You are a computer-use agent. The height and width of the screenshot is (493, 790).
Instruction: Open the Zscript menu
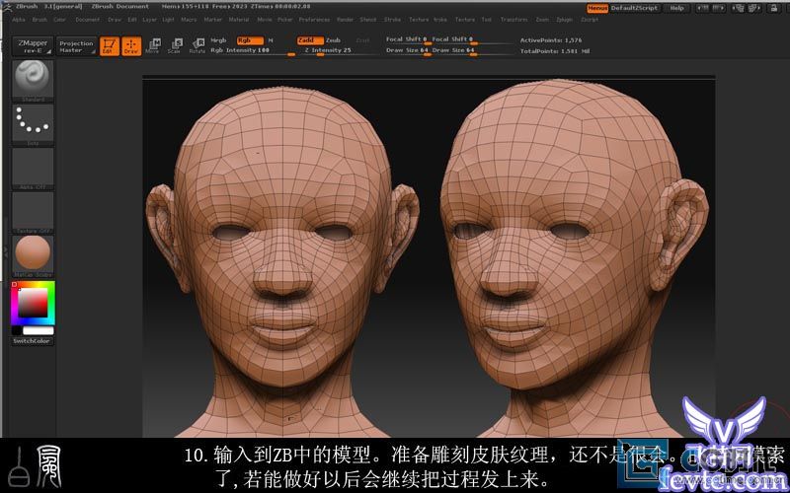tap(590, 20)
